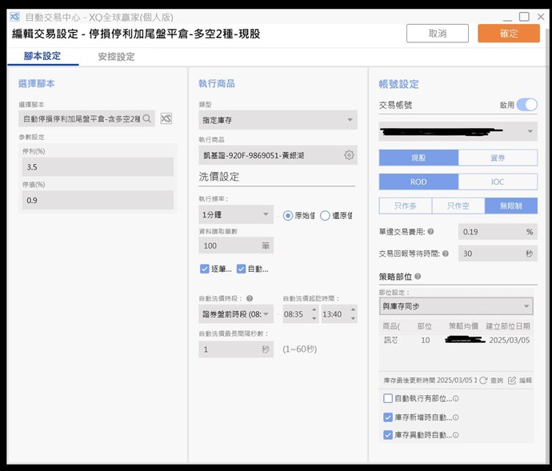This screenshot has width=552, height=471.
Task: Open the 部位設定 與庫存同步 dropdown
Action: (456, 306)
